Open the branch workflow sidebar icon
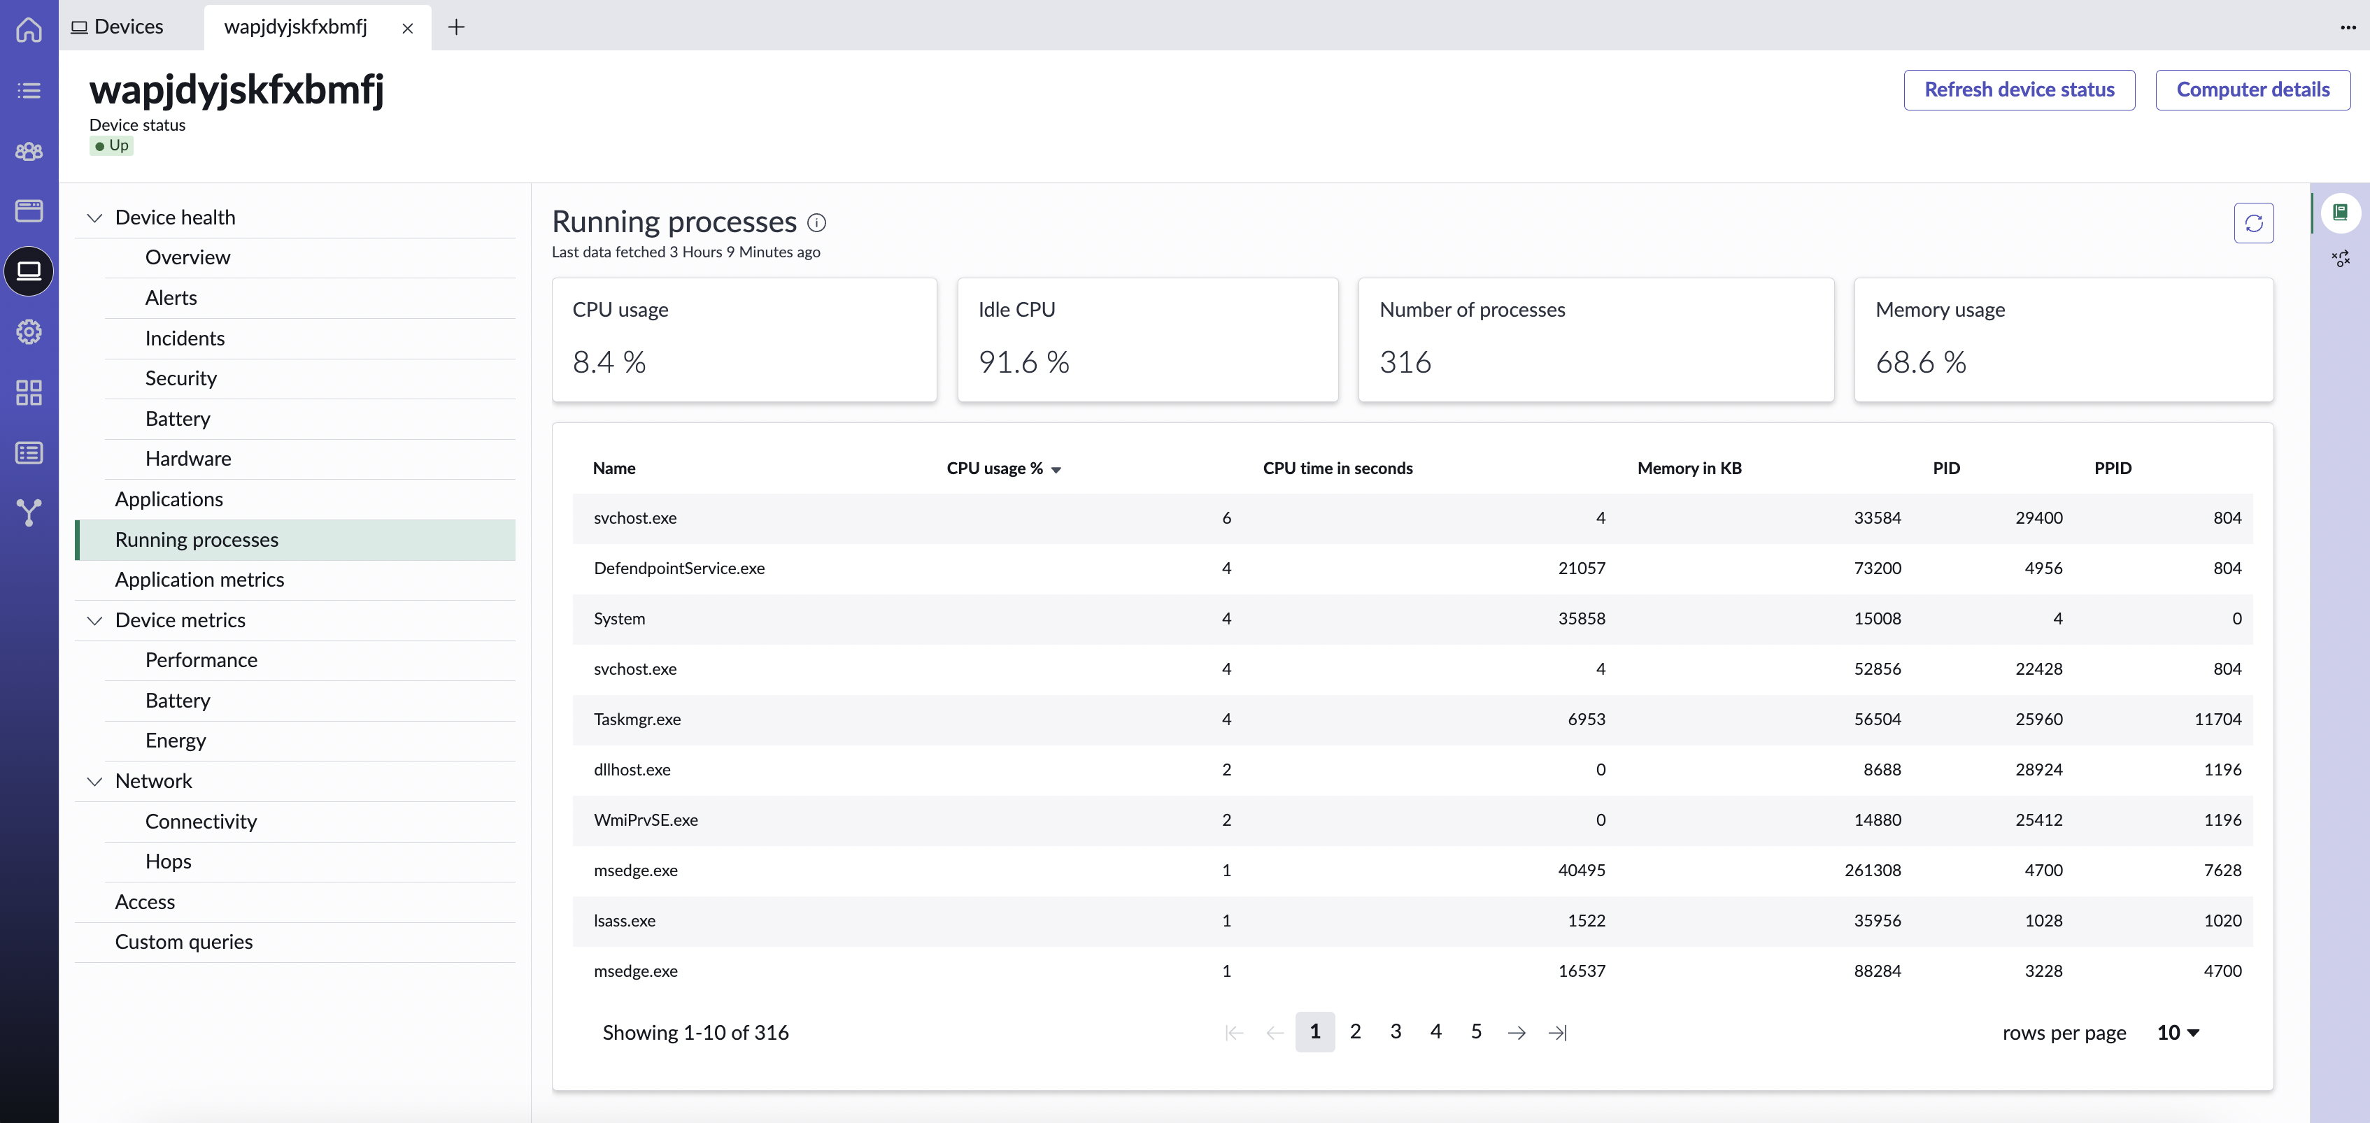Viewport: 2370px width, 1123px height. tap(29, 513)
